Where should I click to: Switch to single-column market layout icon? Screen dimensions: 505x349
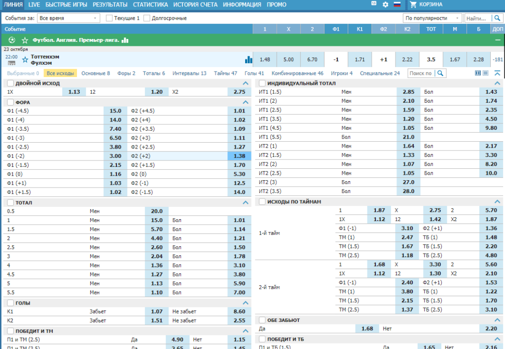coord(486,73)
